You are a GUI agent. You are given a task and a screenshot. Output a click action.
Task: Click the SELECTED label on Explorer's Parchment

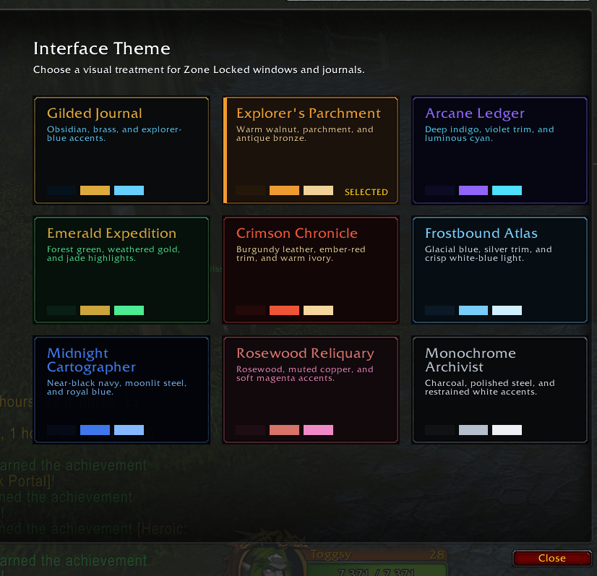point(366,192)
